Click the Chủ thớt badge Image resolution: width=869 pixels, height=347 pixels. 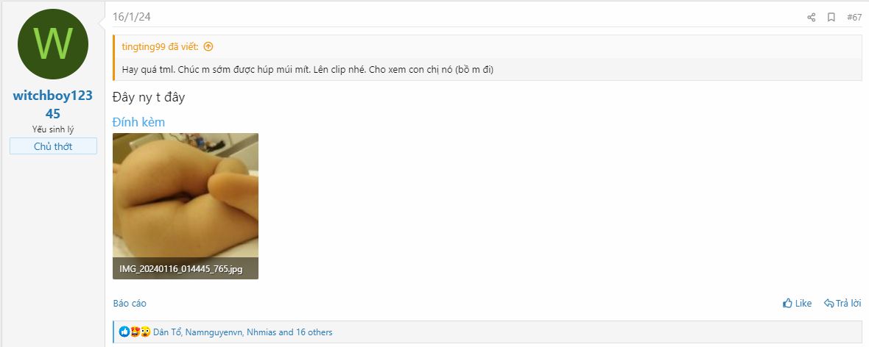(53, 146)
